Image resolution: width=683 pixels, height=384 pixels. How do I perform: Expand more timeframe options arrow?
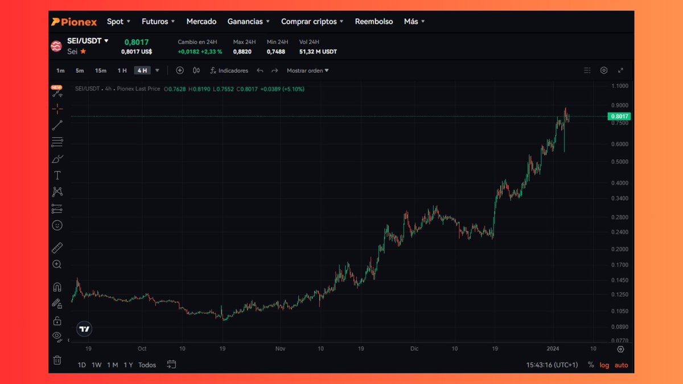[x=157, y=71]
